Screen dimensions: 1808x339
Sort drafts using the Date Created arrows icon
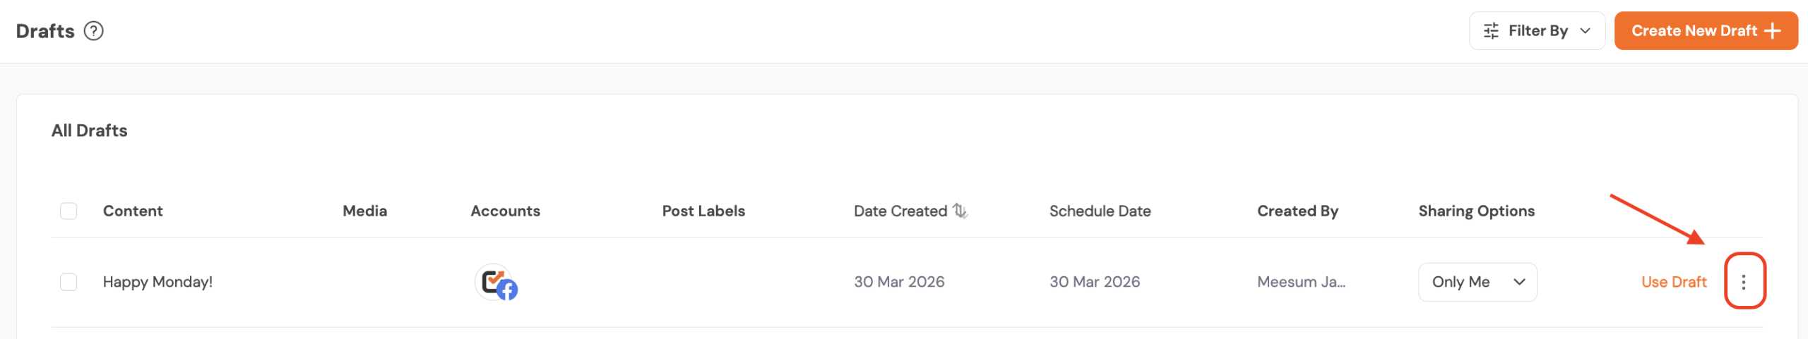pos(960,211)
